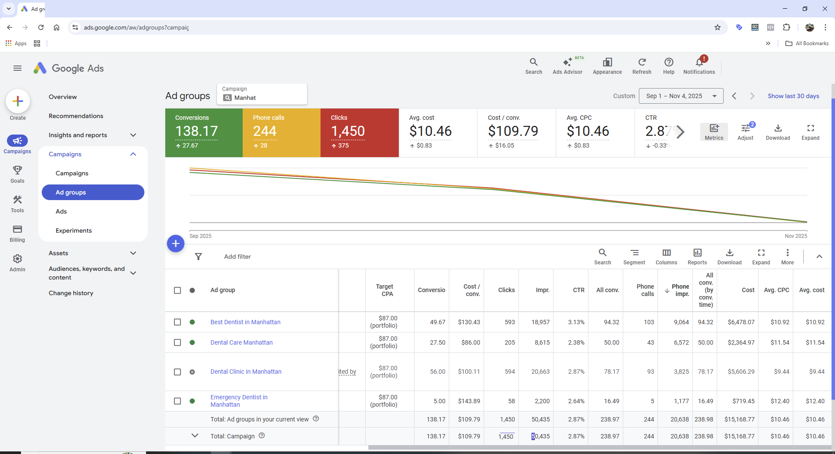Viewport: 835px width, 454px height.
Task: Open the Metrics chart settings
Action: point(714,132)
